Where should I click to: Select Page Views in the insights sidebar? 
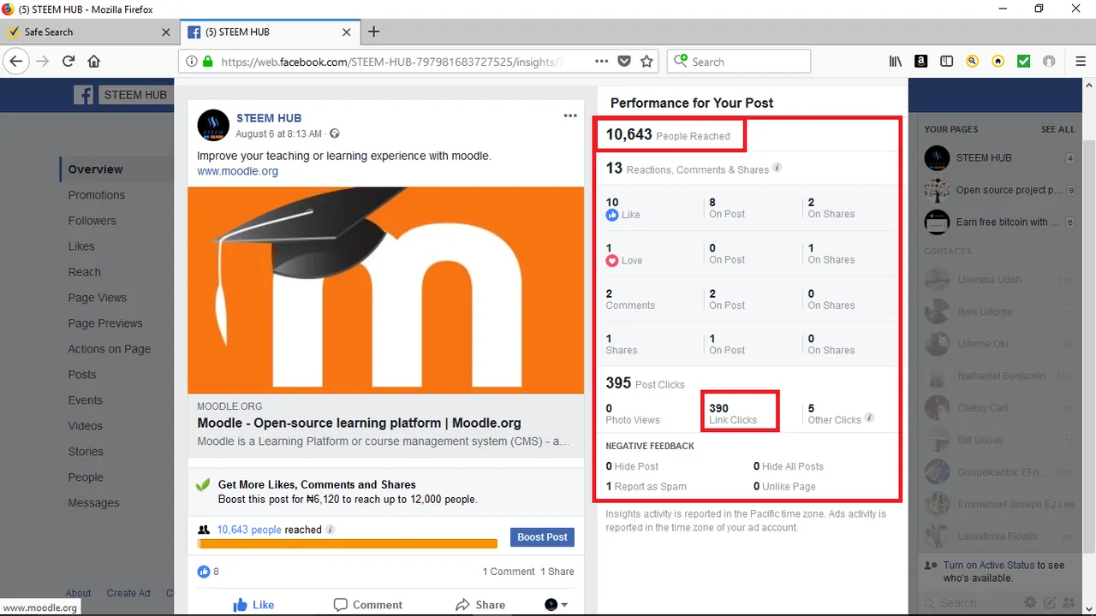click(x=97, y=298)
